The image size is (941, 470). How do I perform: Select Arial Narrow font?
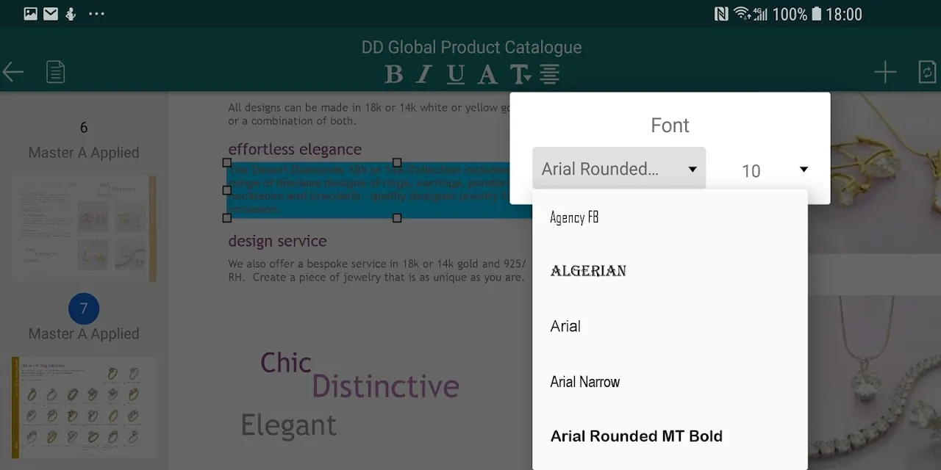(585, 382)
